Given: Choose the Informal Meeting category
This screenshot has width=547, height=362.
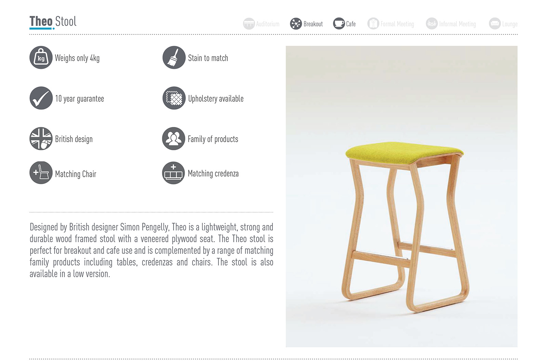Looking at the screenshot, I should pos(451,24).
